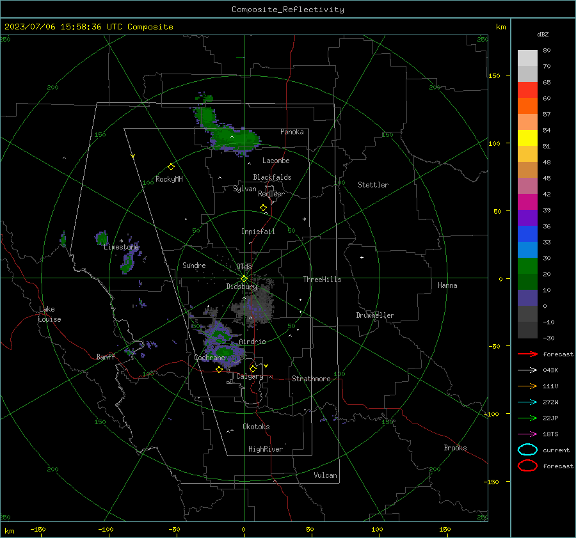Pick the dark orange 57–60 dBZ swatch
This screenshot has width=576, height=538.
pos(527,106)
